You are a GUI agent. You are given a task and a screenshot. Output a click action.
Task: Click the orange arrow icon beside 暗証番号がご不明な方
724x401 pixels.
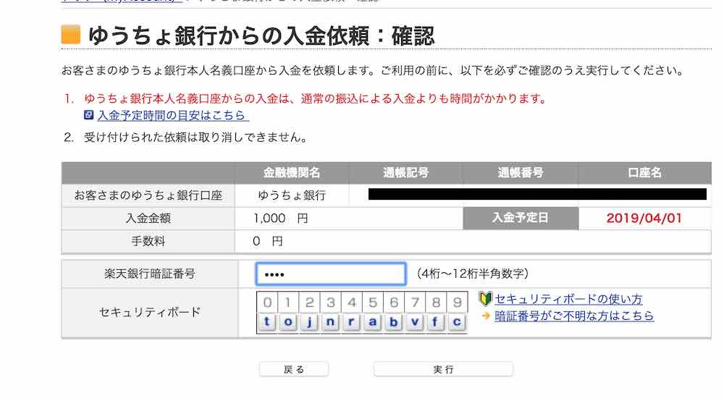(x=486, y=316)
